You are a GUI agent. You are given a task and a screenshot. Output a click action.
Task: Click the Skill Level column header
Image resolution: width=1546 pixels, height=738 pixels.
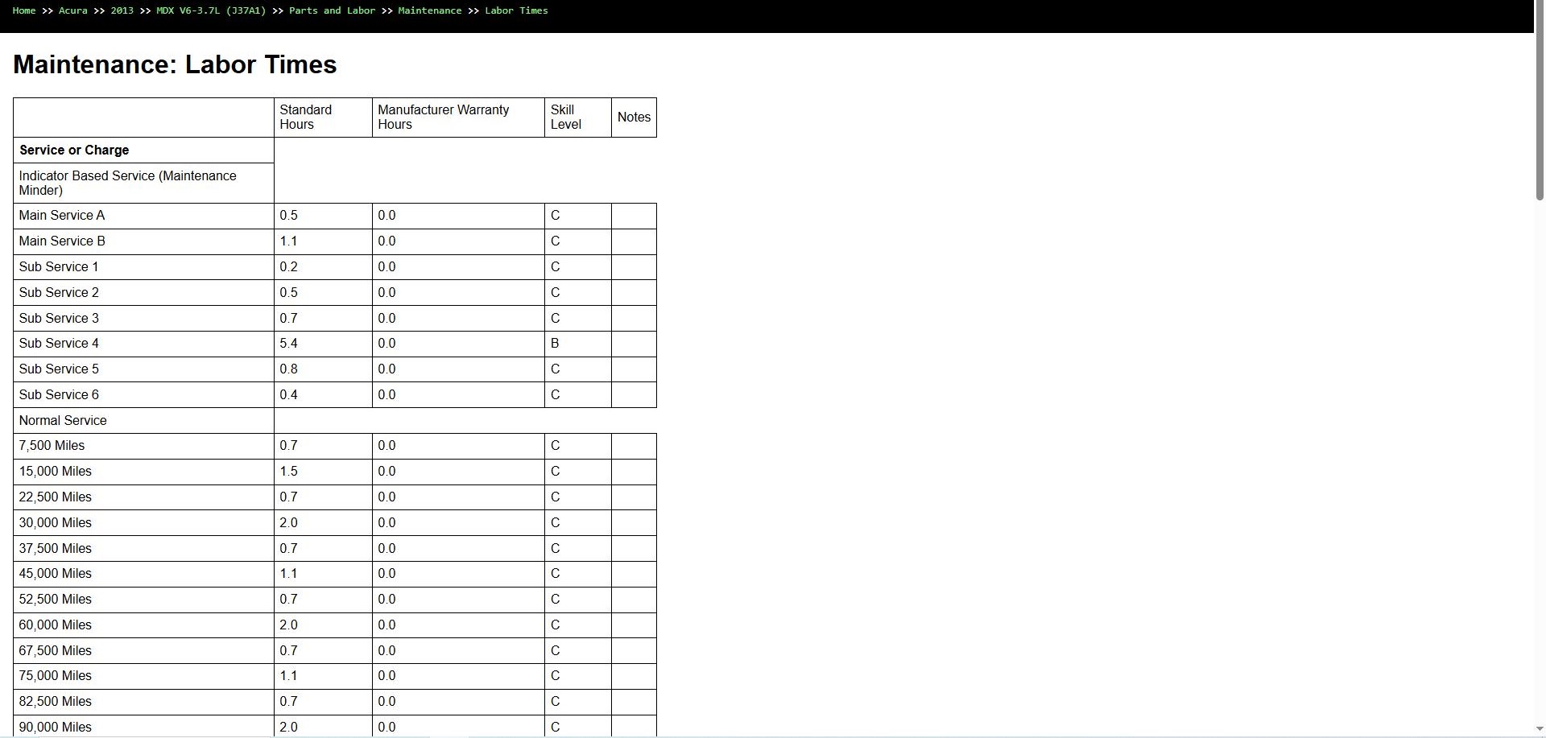point(578,118)
